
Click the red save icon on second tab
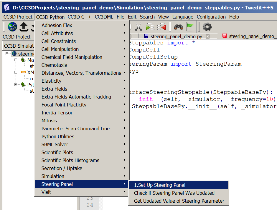[225, 36]
